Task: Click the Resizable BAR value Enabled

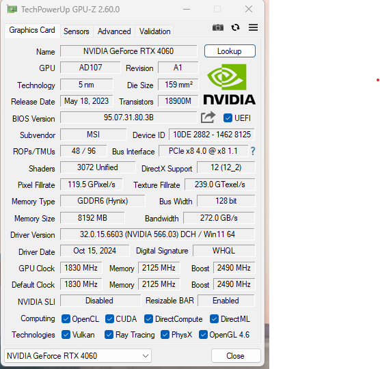Action: 226,301
